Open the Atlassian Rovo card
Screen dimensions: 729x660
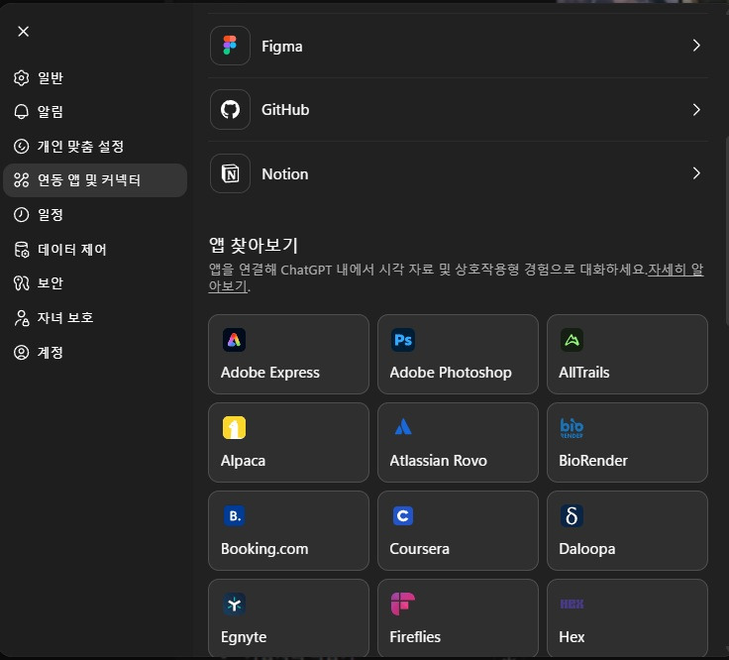click(458, 442)
